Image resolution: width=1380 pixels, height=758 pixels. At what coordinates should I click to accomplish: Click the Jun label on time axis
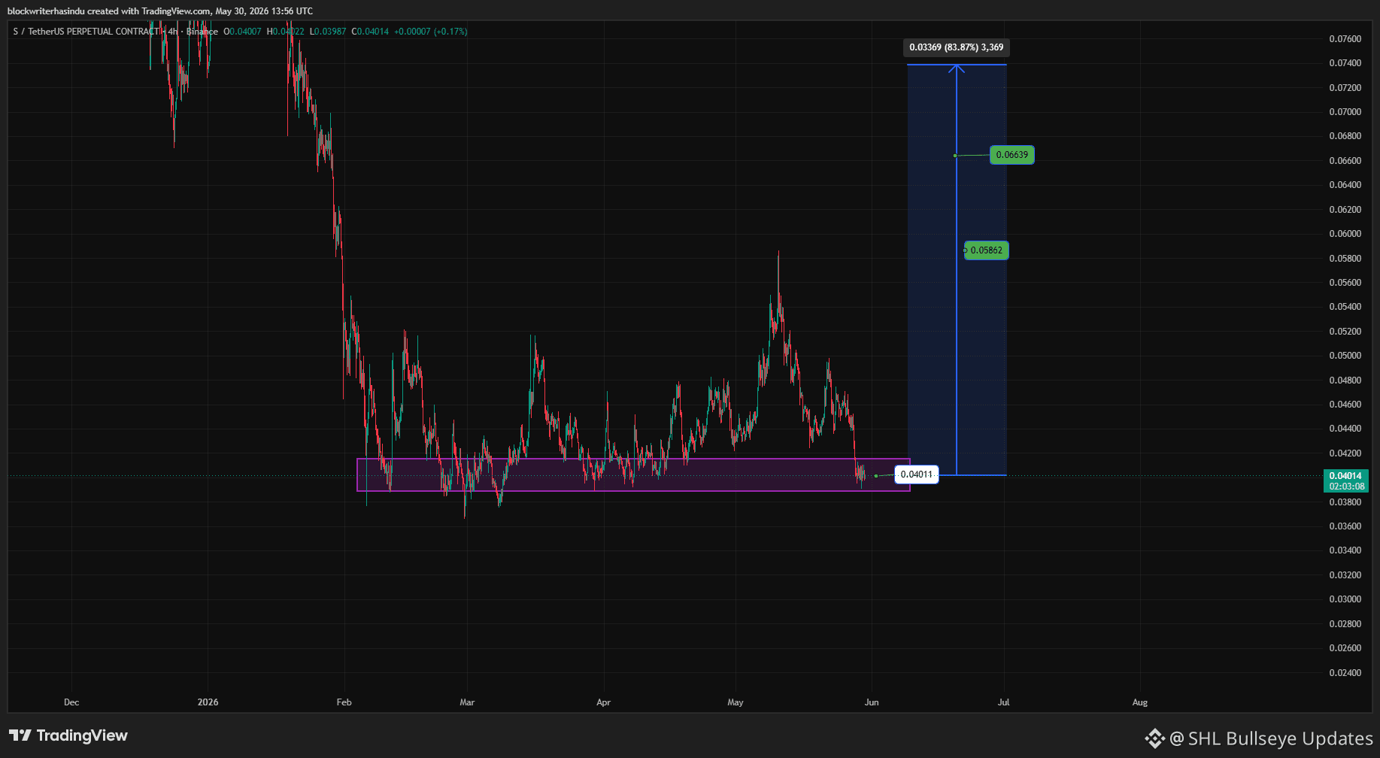[x=872, y=702]
